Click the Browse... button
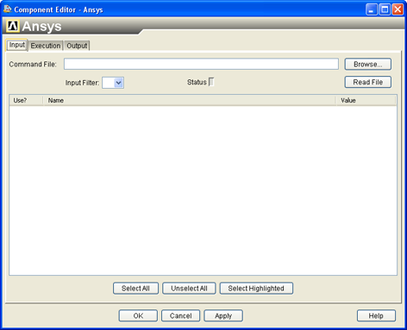 (368, 64)
